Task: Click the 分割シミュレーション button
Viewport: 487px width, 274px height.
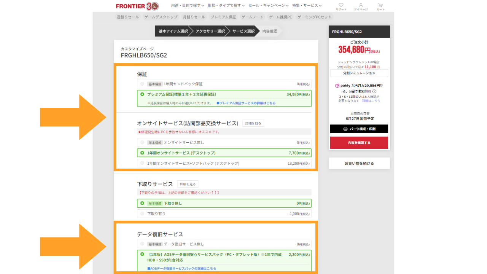Action: [359, 73]
